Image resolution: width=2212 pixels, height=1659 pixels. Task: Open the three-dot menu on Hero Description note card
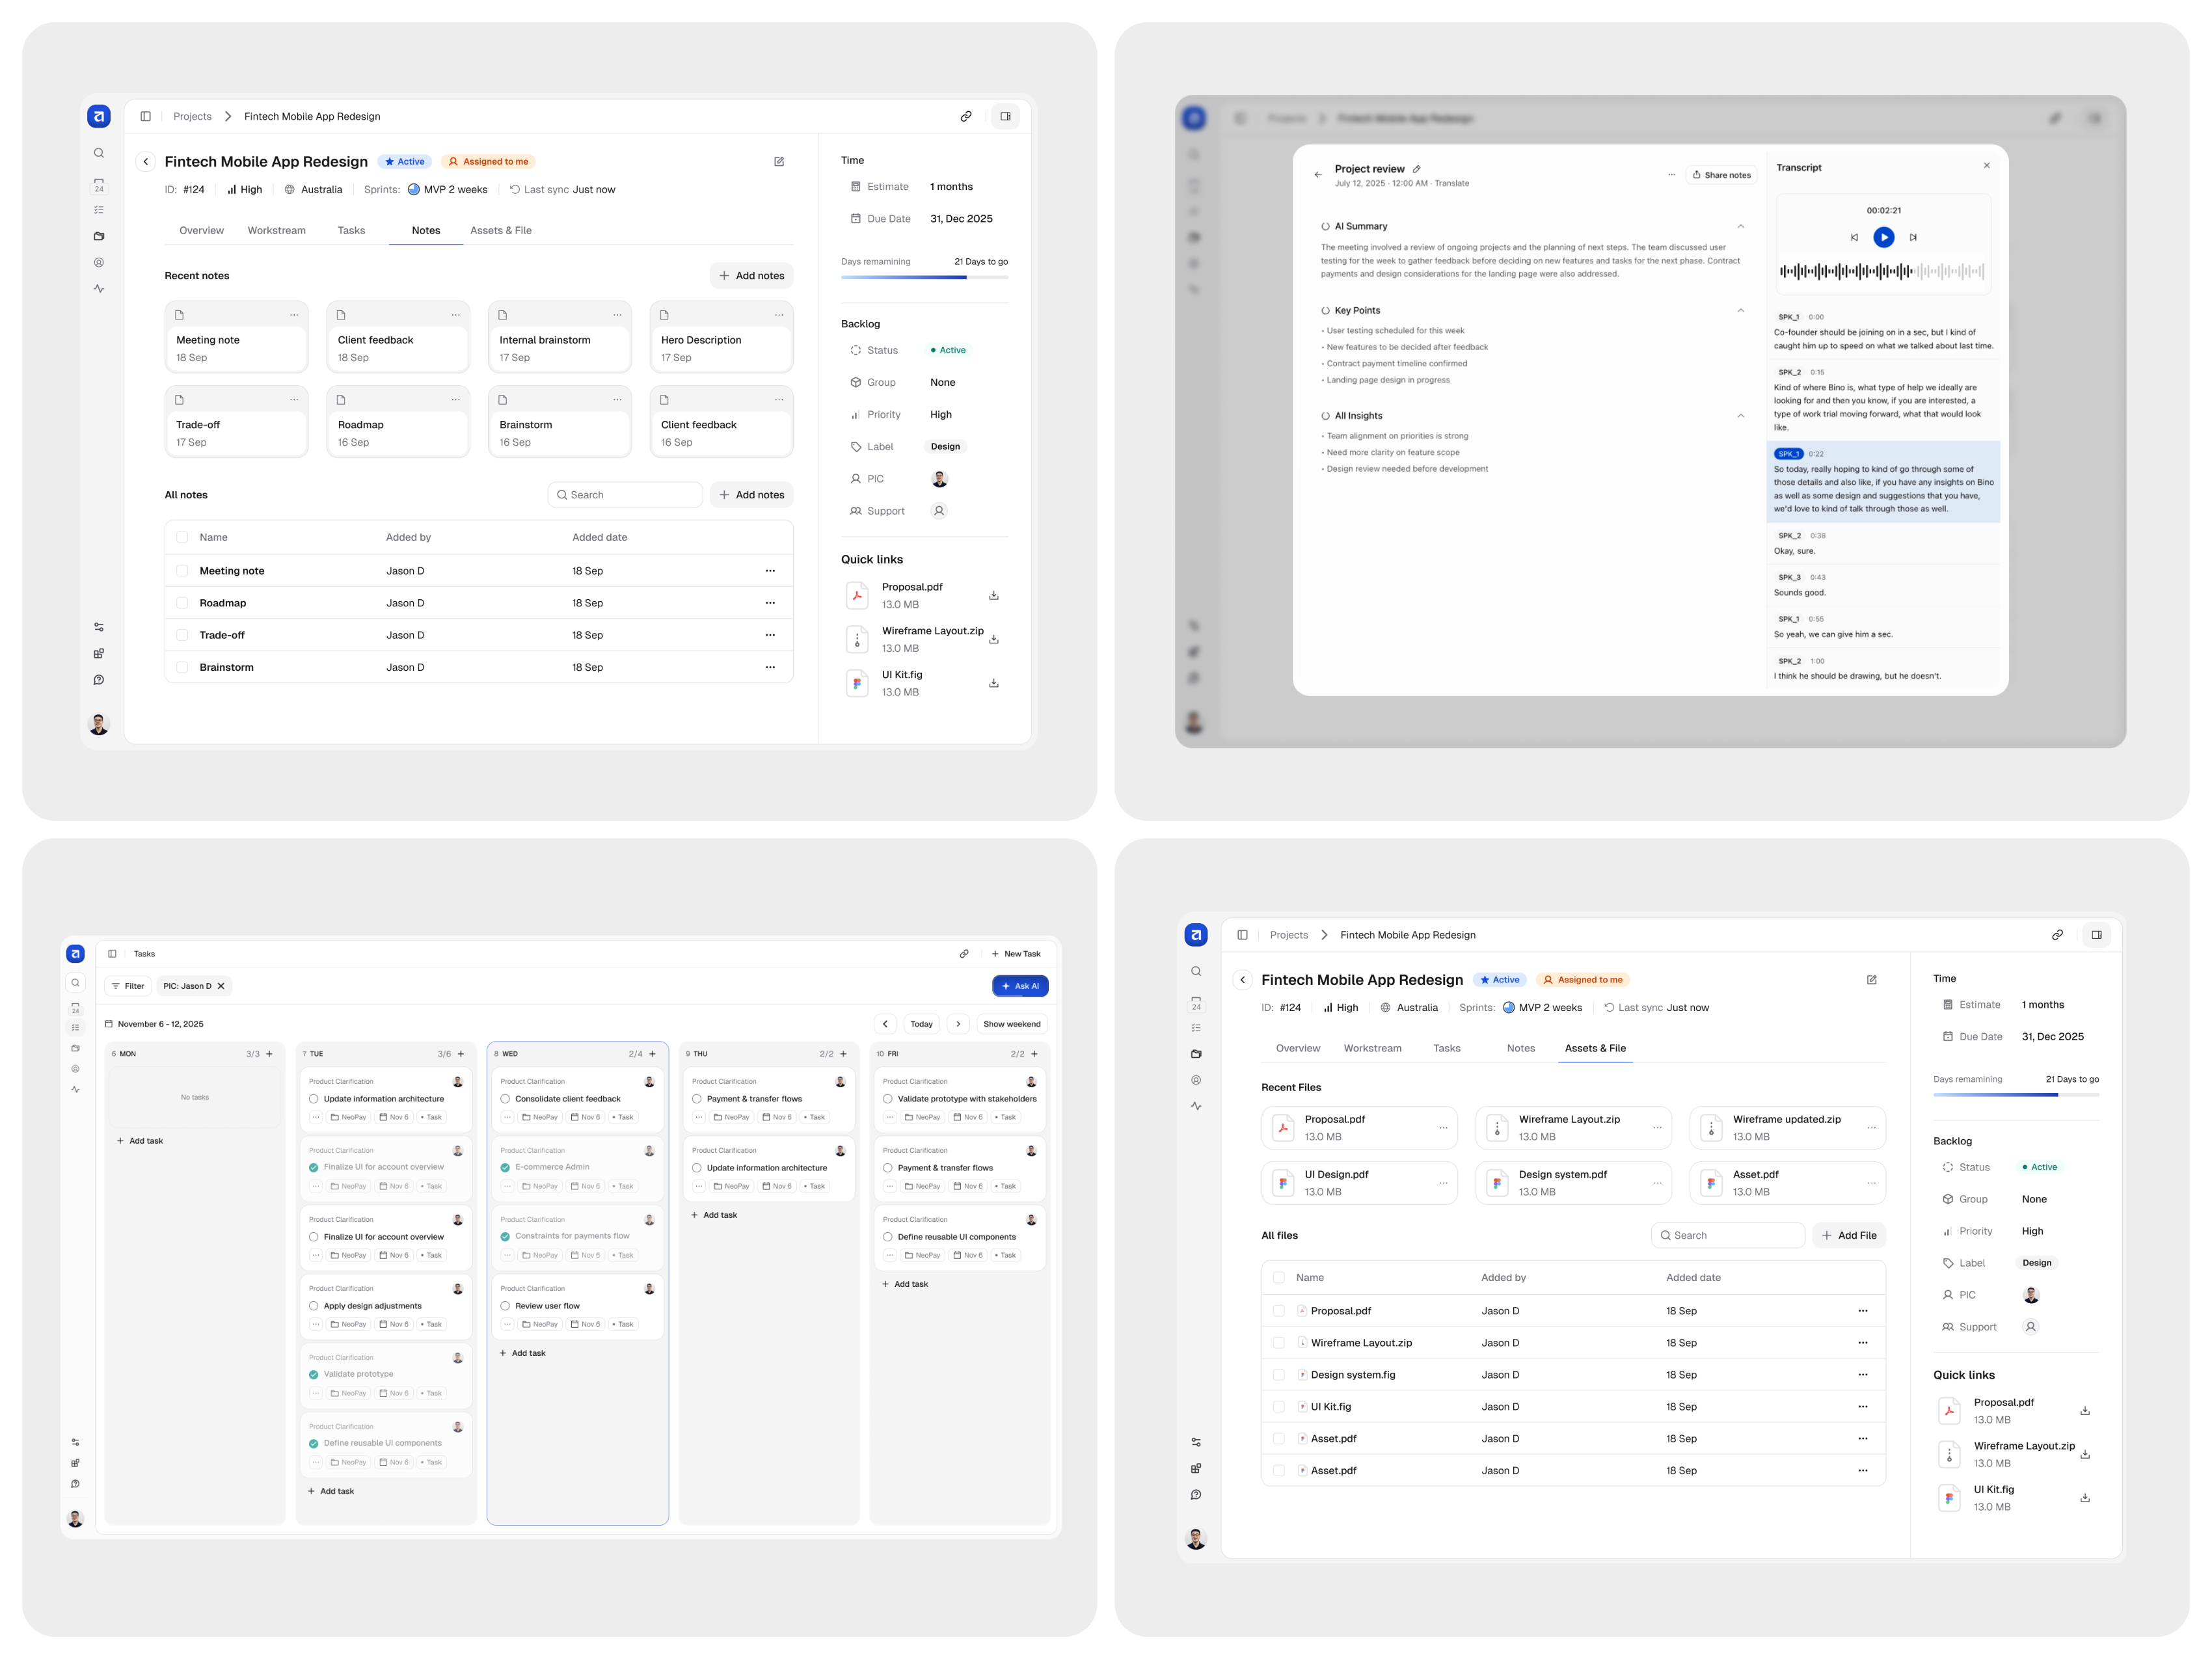778,315
